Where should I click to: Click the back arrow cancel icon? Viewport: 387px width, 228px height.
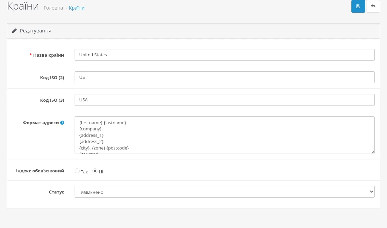point(373,6)
